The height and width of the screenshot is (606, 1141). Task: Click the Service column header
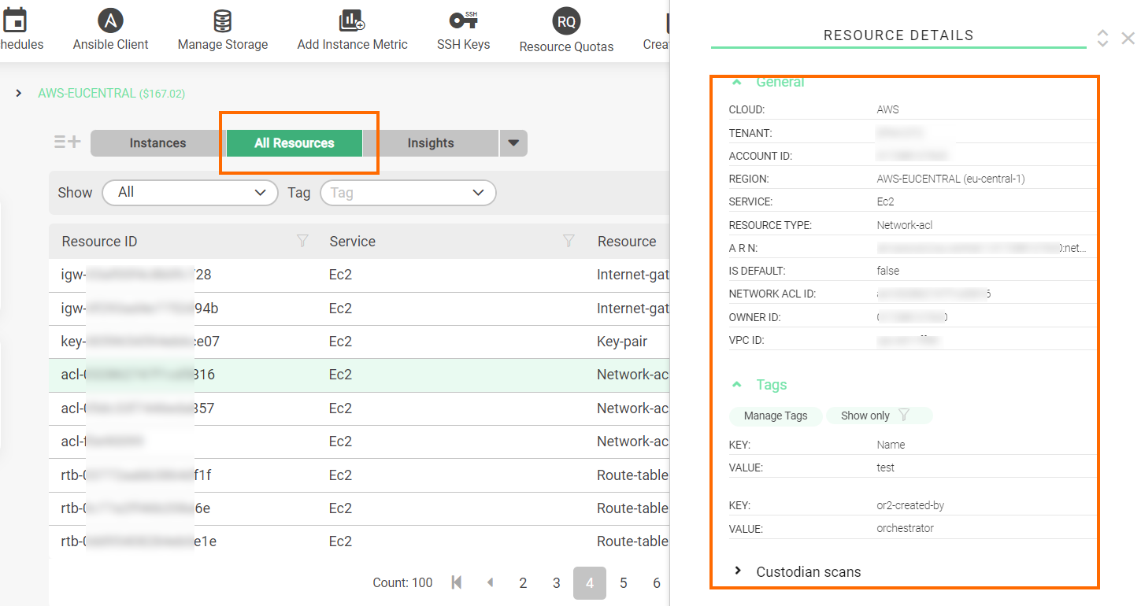[352, 242]
